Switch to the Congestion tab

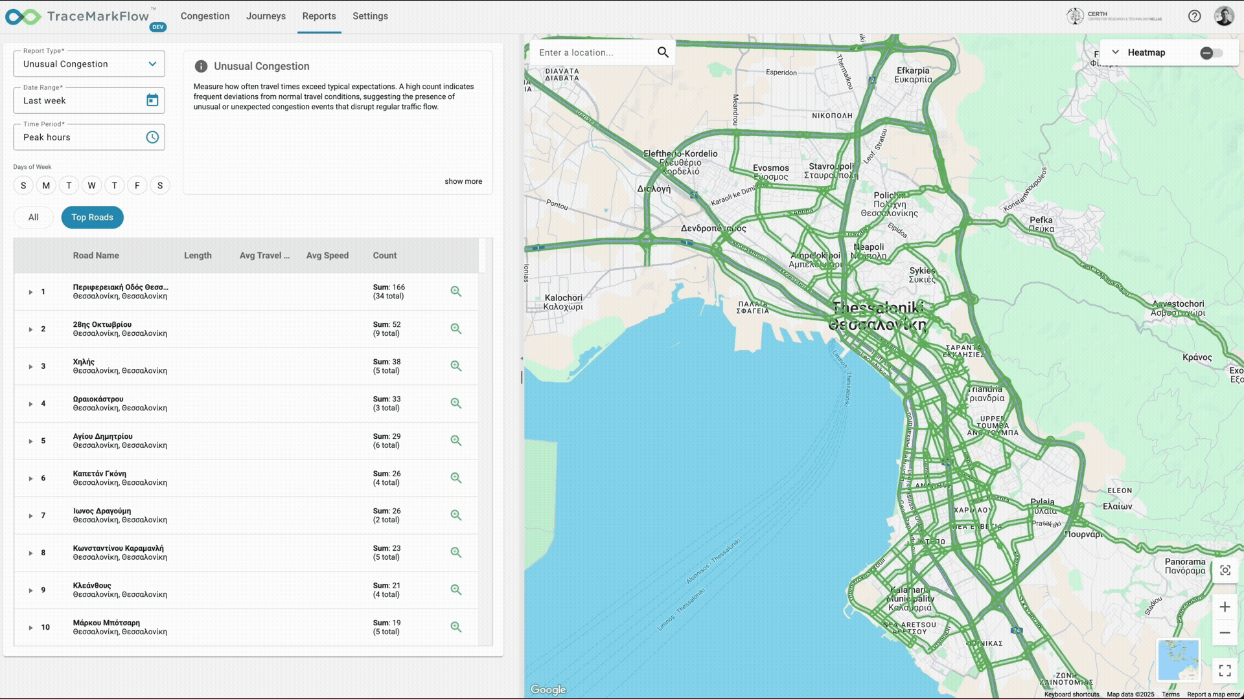point(205,16)
